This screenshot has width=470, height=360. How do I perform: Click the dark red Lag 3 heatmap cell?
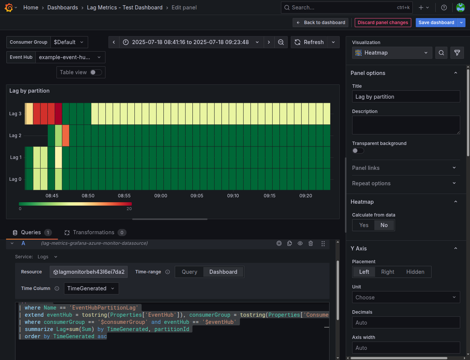[58, 114]
